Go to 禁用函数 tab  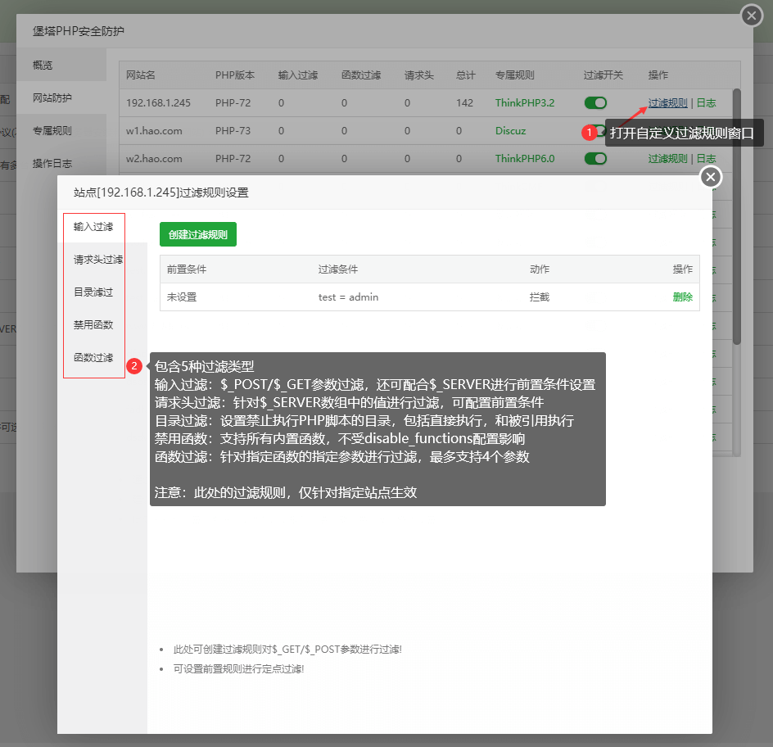pyautogui.click(x=93, y=324)
